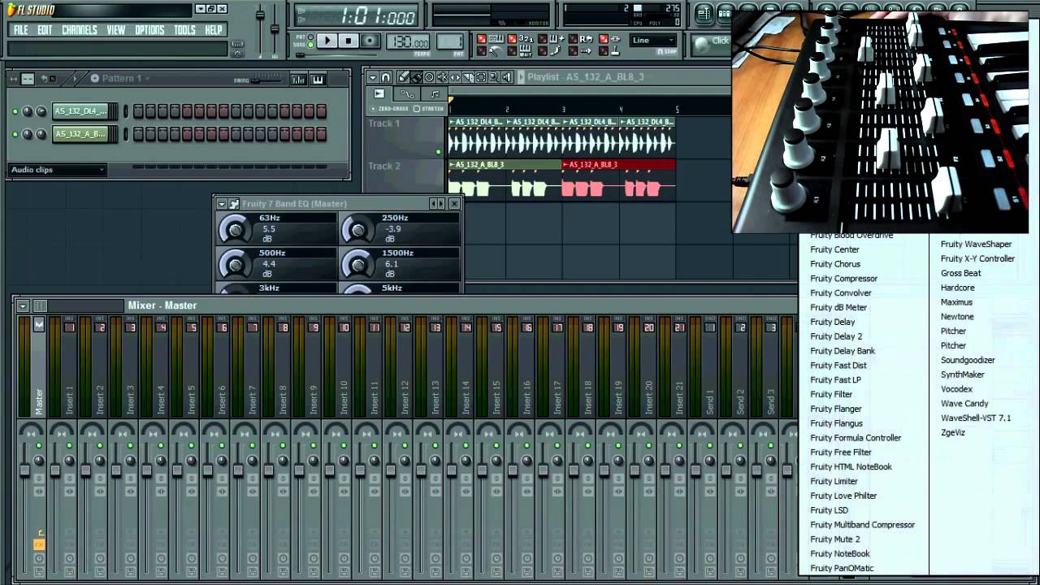Click the Record button in transport

pos(370,41)
